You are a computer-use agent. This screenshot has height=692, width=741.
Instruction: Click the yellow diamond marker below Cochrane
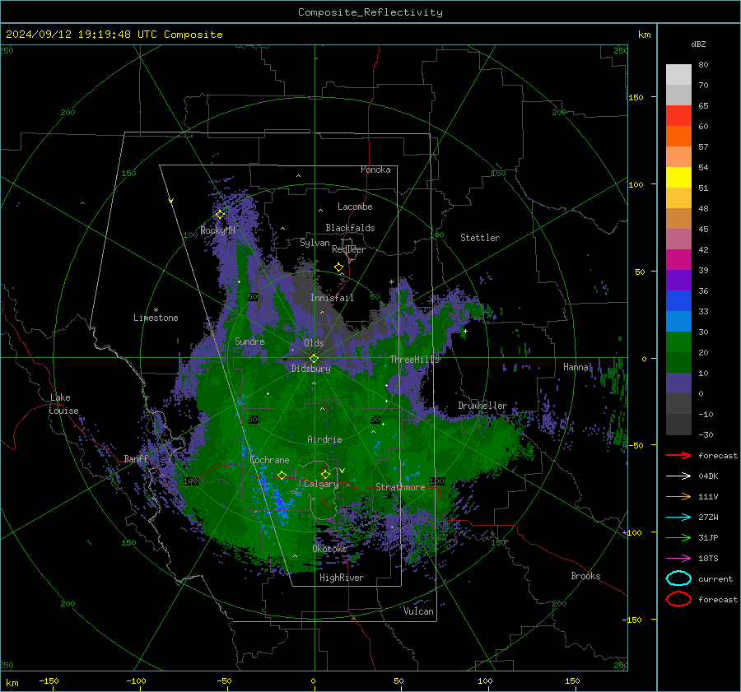(x=282, y=476)
